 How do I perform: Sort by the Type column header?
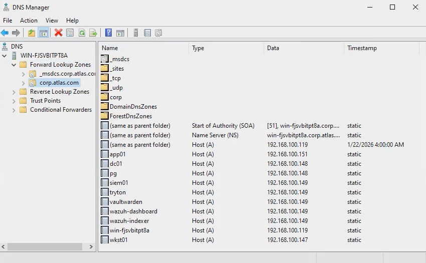[x=227, y=48]
